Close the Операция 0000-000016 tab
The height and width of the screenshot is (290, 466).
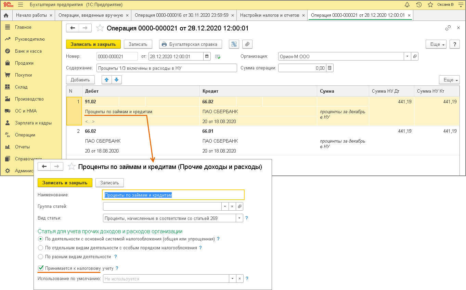click(x=233, y=15)
